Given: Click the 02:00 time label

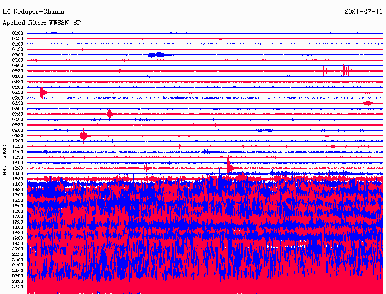Looking at the screenshot, I should 18,55.
